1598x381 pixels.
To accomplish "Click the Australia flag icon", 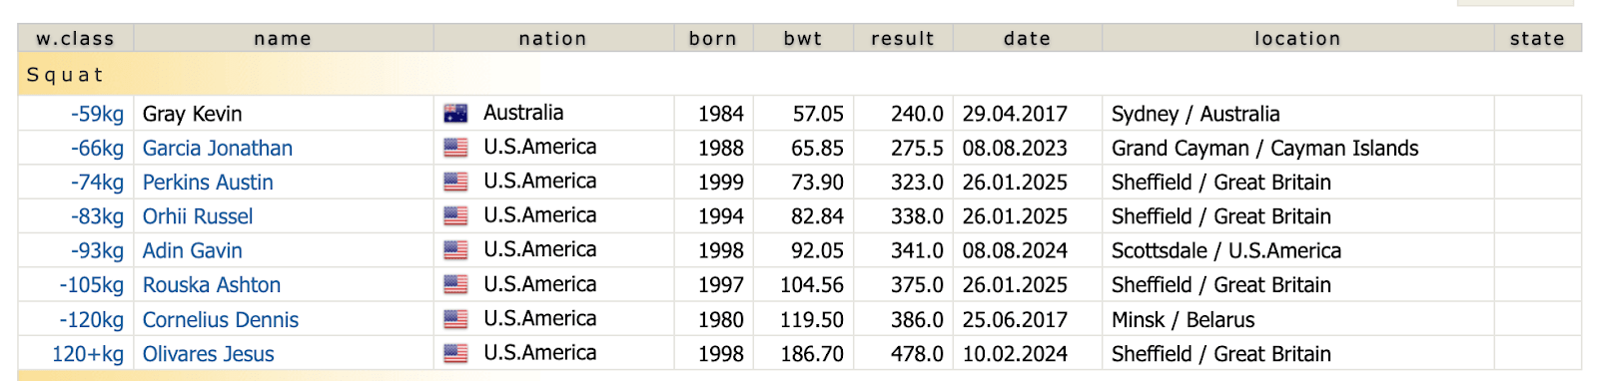I will pyautogui.click(x=455, y=114).
